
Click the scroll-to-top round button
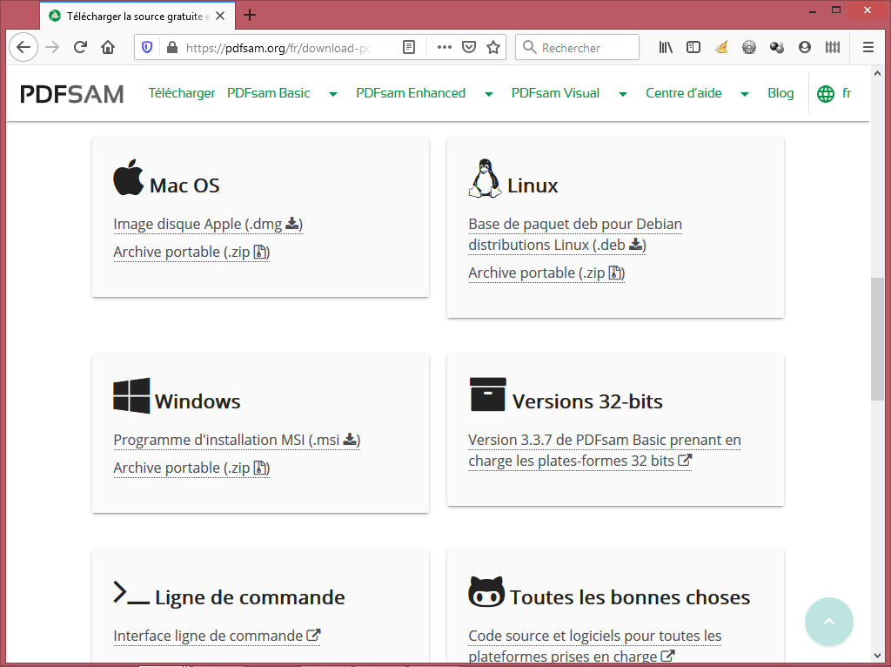pyautogui.click(x=829, y=622)
